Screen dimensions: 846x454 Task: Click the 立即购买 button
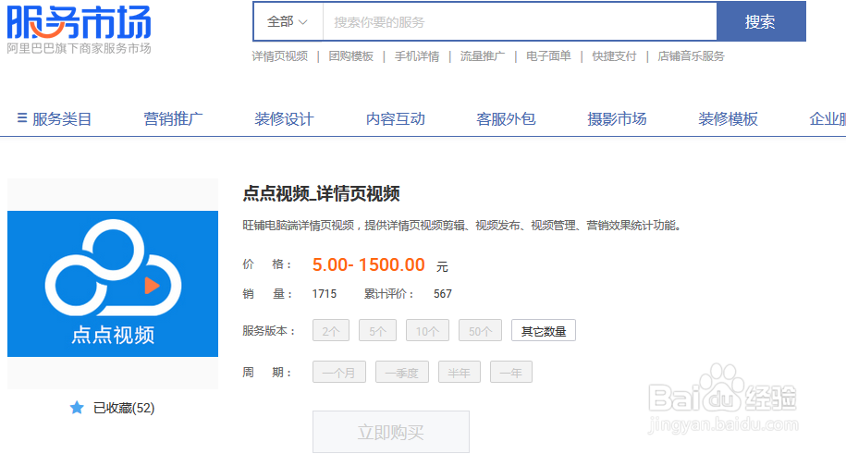pyautogui.click(x=390, y=432)
